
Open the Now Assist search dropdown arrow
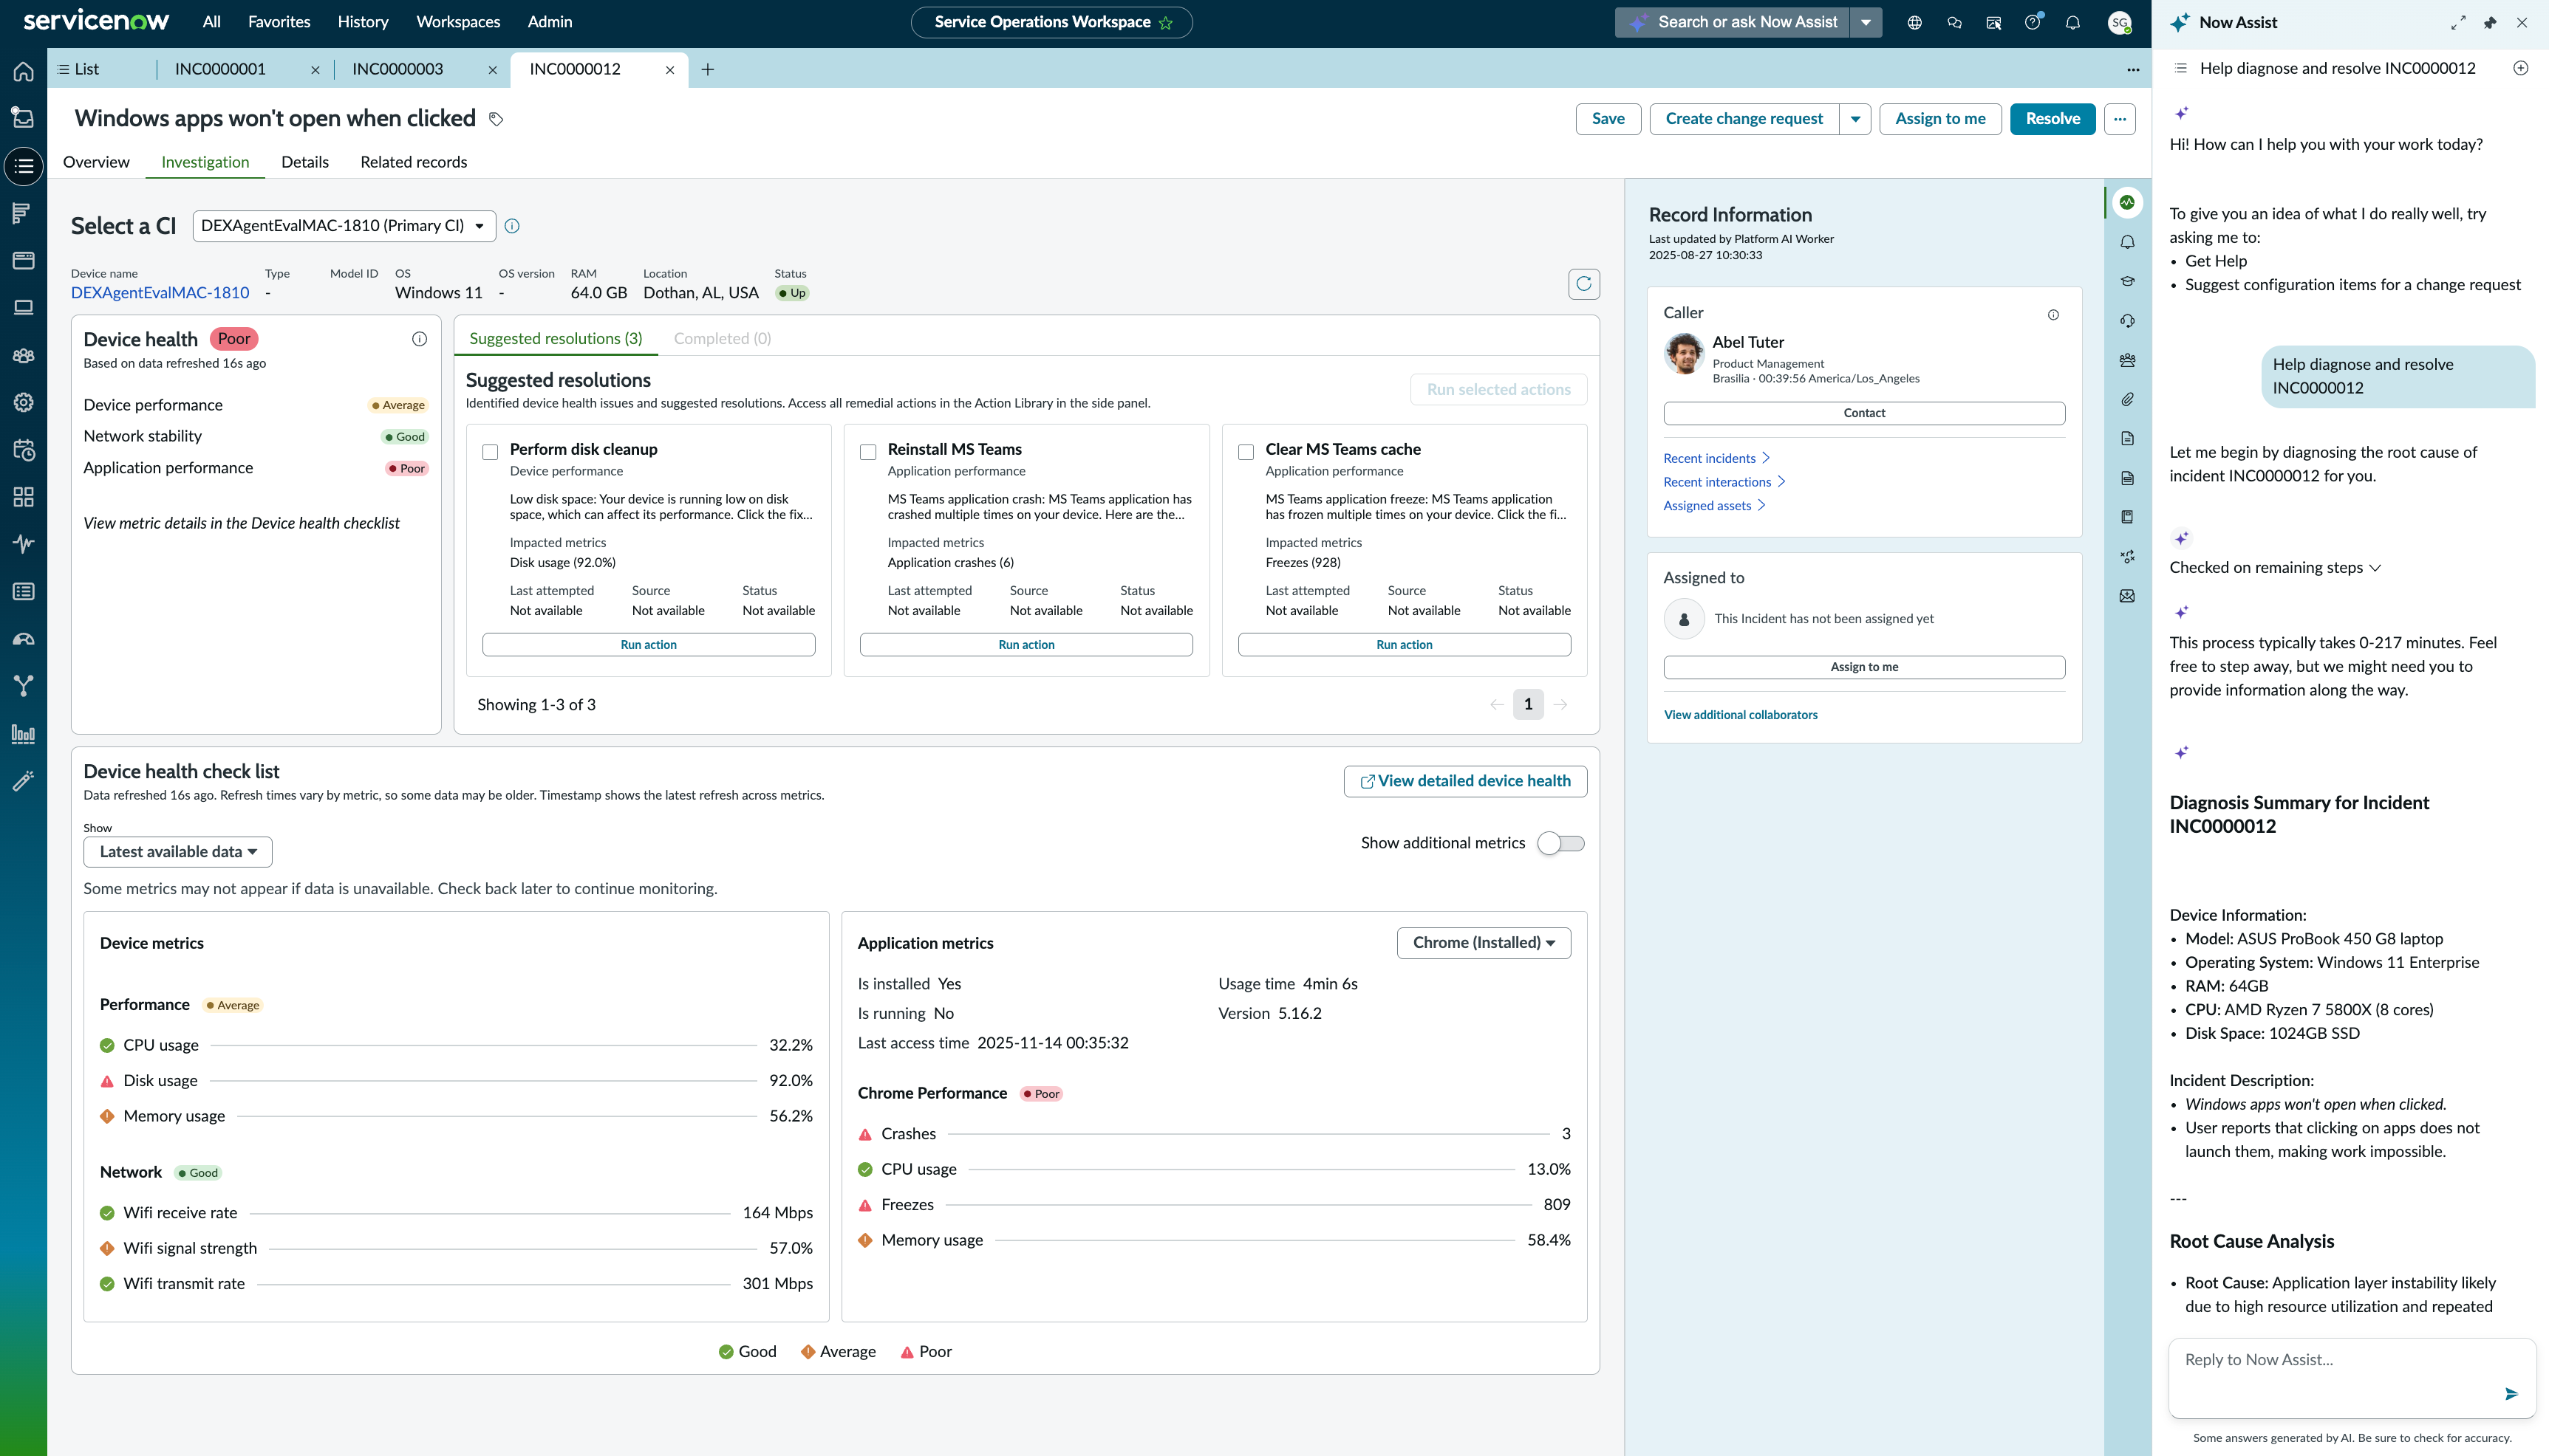1866,22
